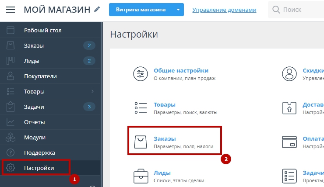Click the 'Параметры, поля, налоги' description
This screenshot has height=187, width=324.
click(183, 146)
